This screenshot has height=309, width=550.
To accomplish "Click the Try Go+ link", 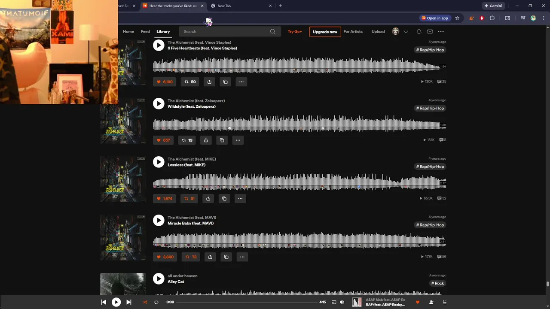I will (x=295, y=32).
